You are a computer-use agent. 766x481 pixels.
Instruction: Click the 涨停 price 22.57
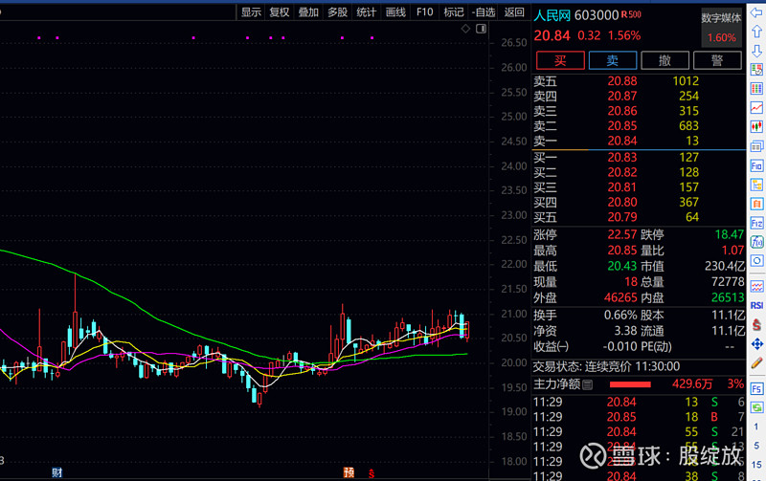[x=621, y=234]
